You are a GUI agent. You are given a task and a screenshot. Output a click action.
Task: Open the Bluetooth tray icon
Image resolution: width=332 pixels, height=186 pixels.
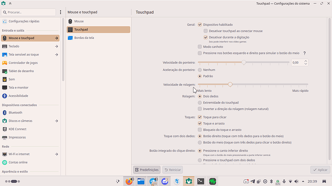(x=271, y=181)
